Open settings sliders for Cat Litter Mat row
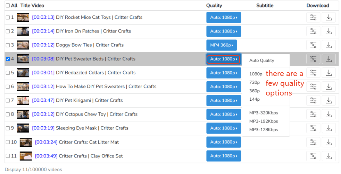Image resolution: width=341 pixels, height=174 pixels. click(313, 142)
